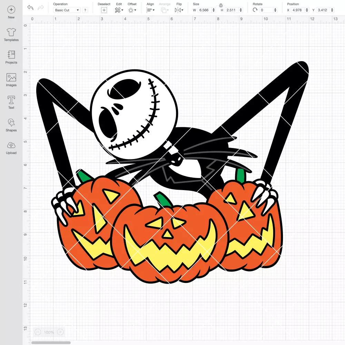Open the Align dropdown
Image resolution: width=345 pixels, height=345 pixels.
pyautogui.click(x=150, y=10)
